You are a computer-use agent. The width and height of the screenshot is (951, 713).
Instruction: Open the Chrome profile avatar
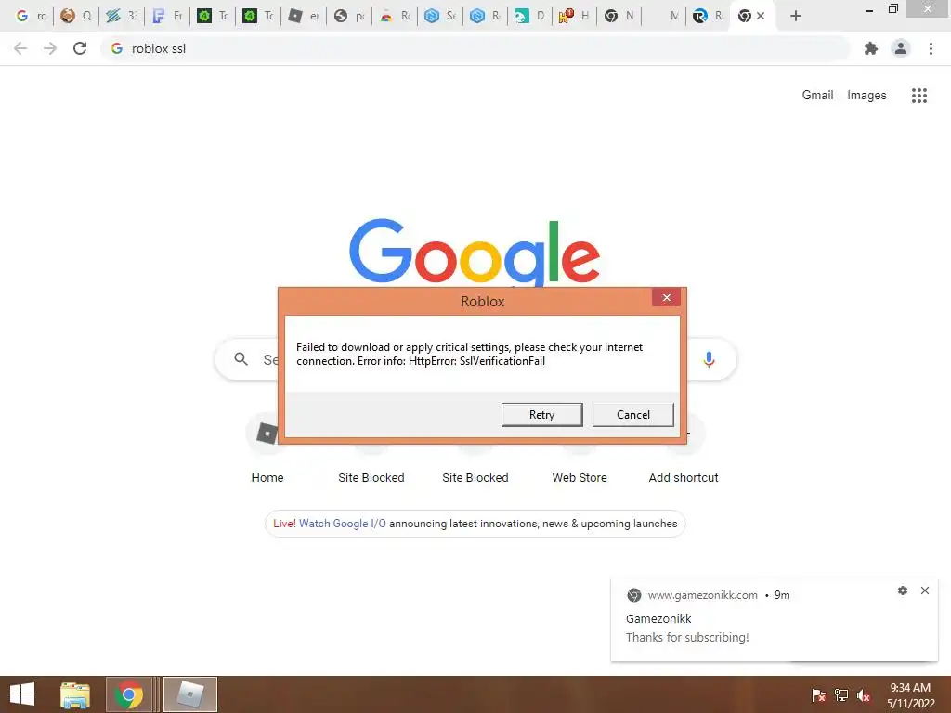tap(901, 48)
